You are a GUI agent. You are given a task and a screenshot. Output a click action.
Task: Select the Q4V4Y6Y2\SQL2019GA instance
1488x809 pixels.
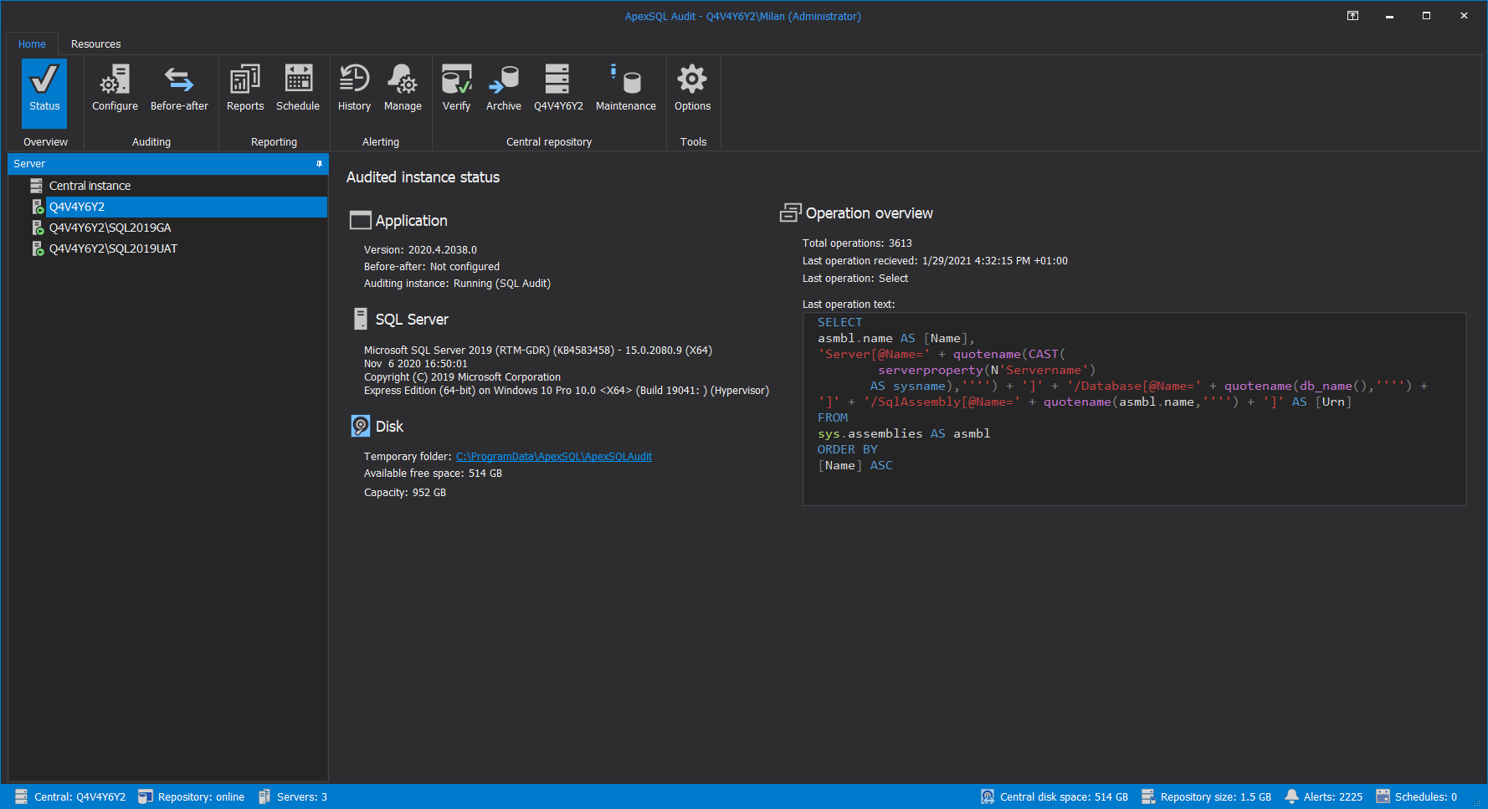[110, 227]
